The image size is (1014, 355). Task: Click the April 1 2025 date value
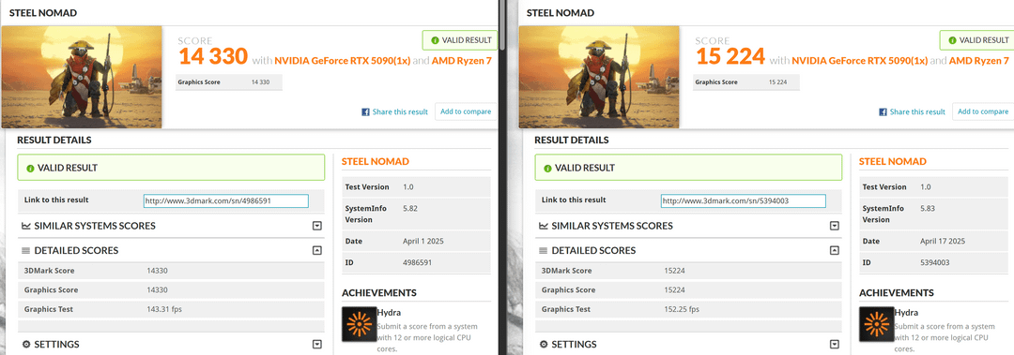pyautogui.click(x=422, y=242)
